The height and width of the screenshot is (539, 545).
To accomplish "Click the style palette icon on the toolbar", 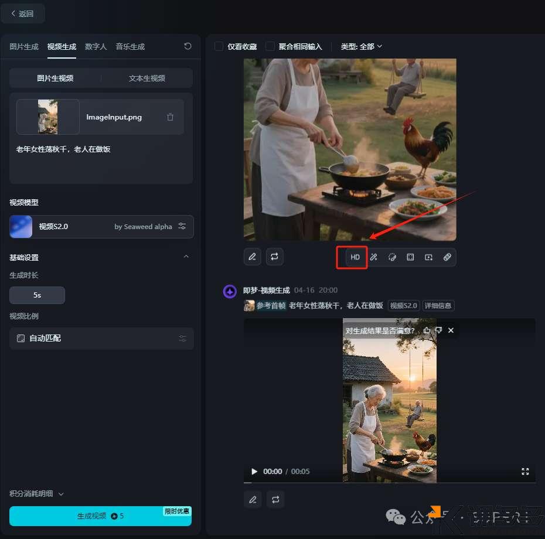I will [391, 257].
